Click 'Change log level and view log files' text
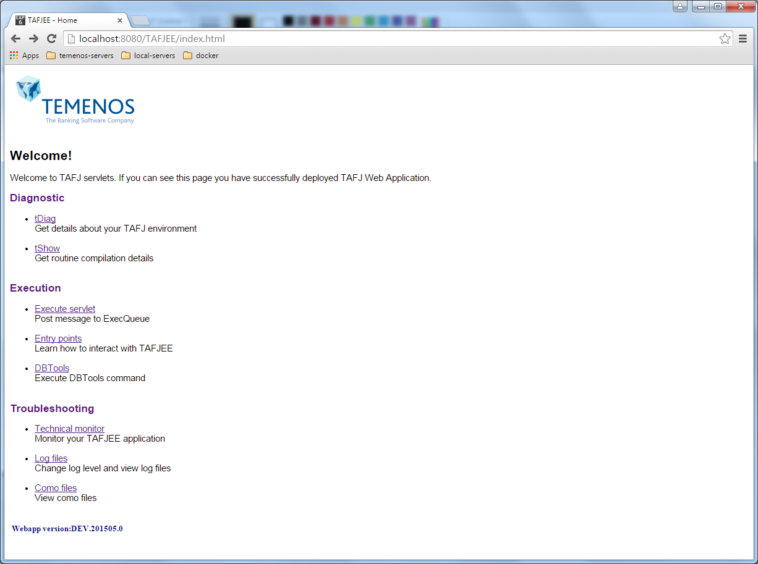 (103, 468)
